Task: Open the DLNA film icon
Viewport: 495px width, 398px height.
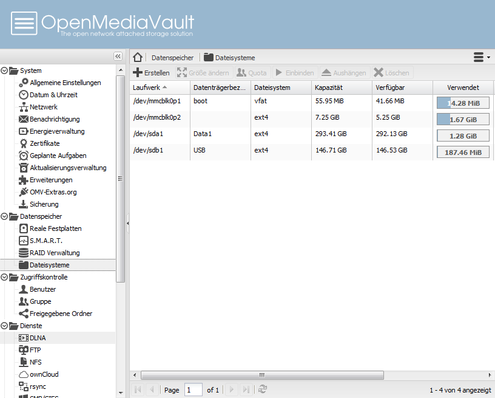Action: tap(24, 338)
